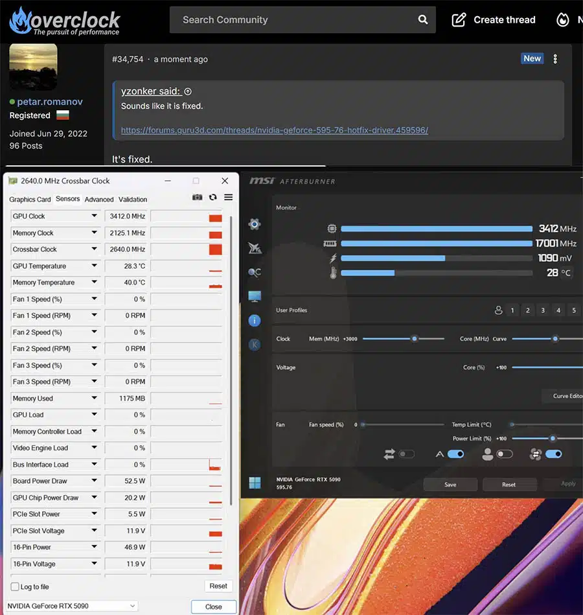This screenshot has height=615, width=583.
Task: Open Afterburner settings gear icon
Action: click(255, 224)
